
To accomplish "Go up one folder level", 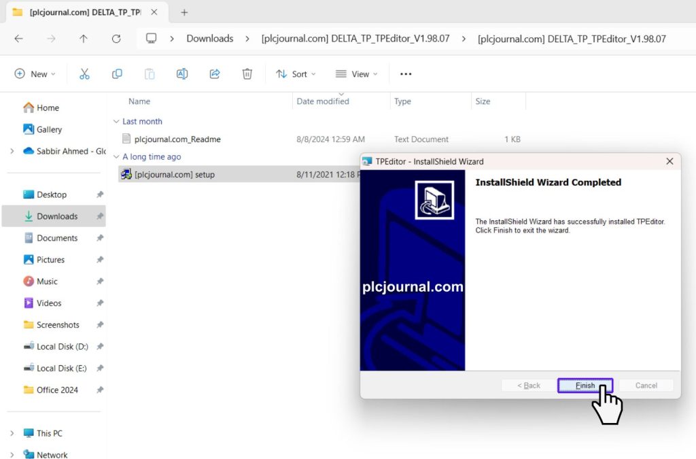I will [x=84, y=39].
